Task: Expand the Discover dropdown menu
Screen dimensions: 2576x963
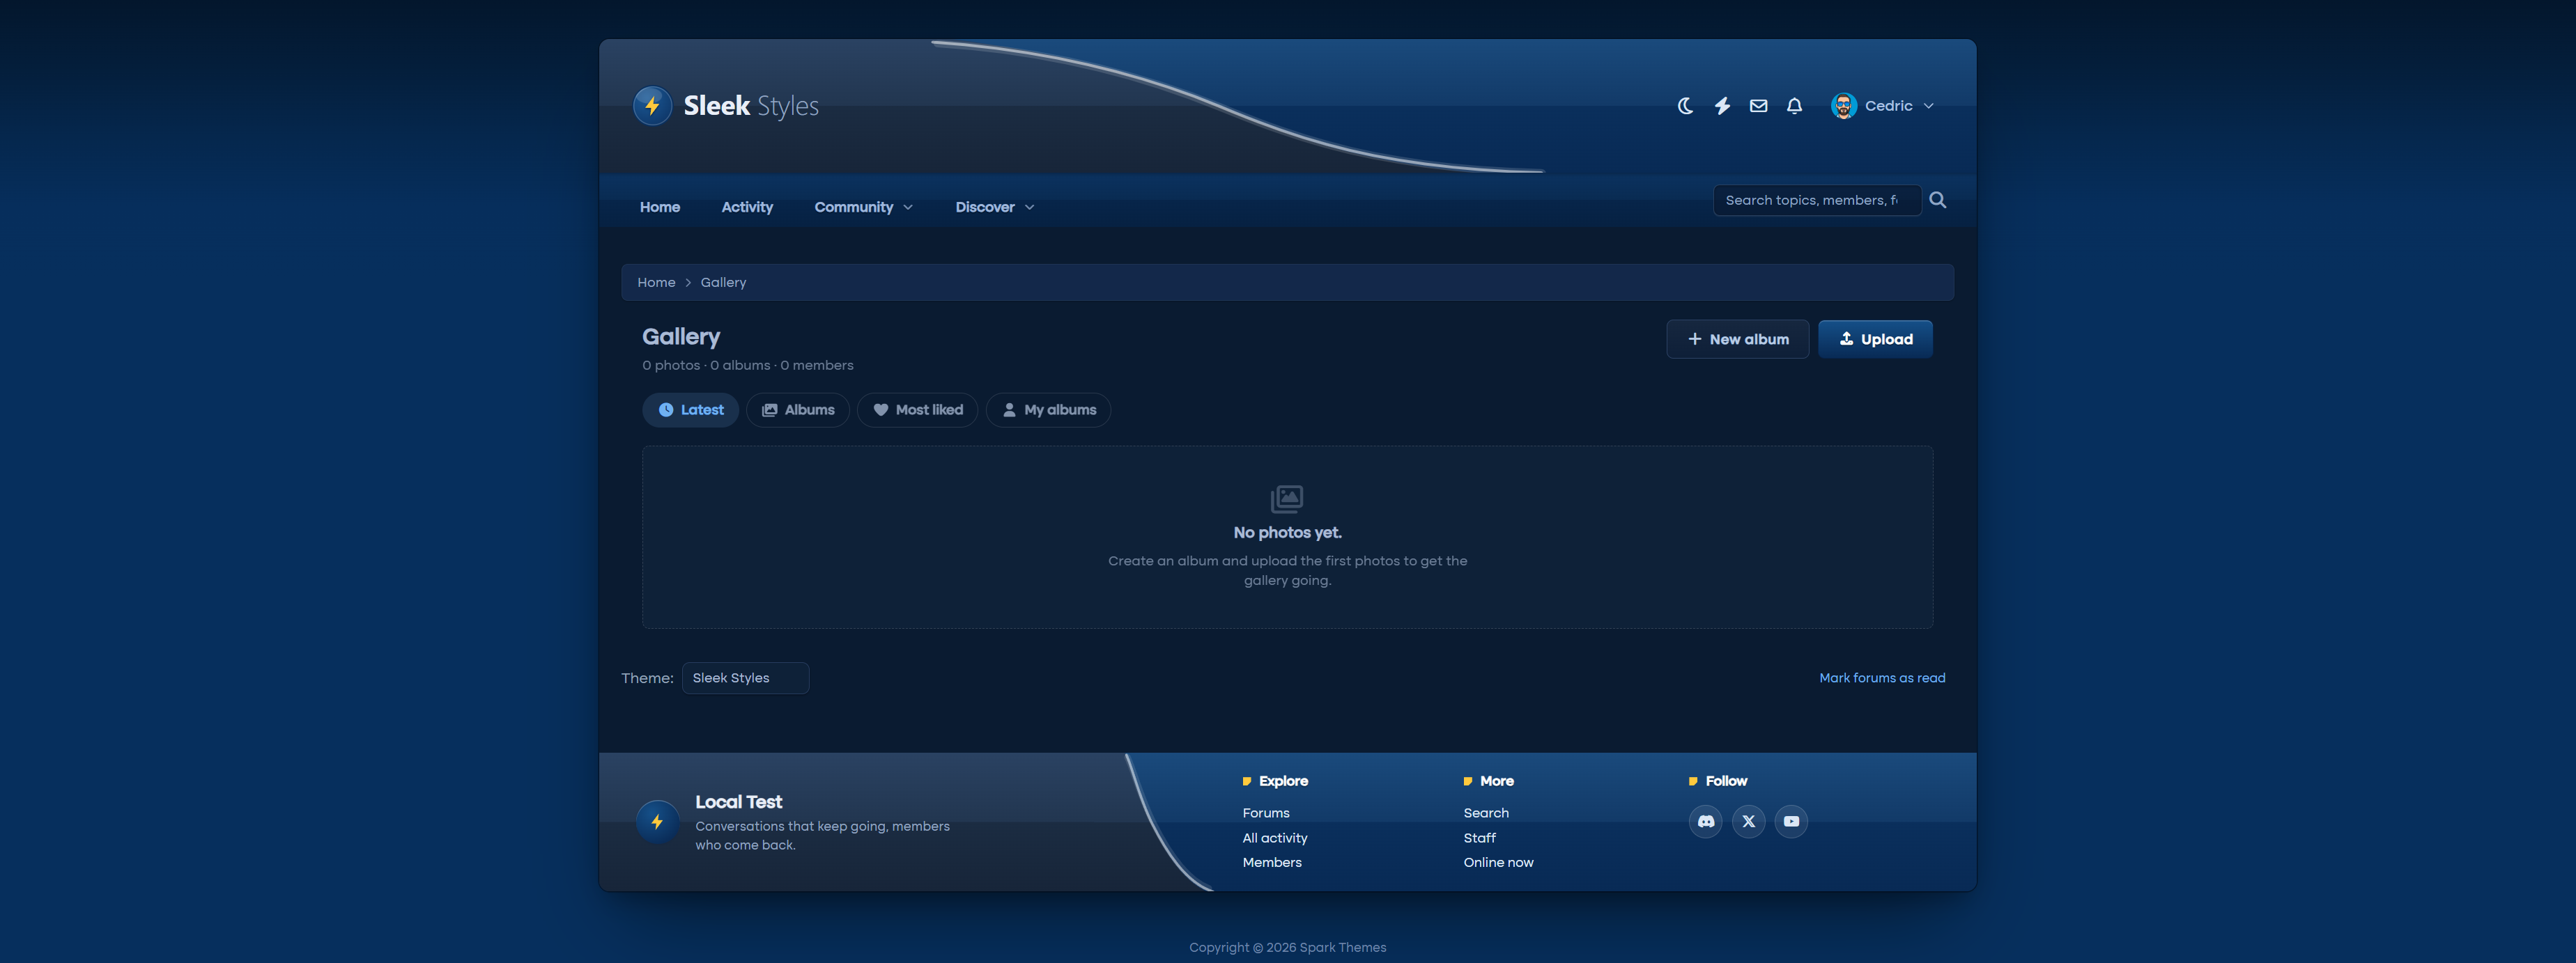Action: [x=995, y=207]
